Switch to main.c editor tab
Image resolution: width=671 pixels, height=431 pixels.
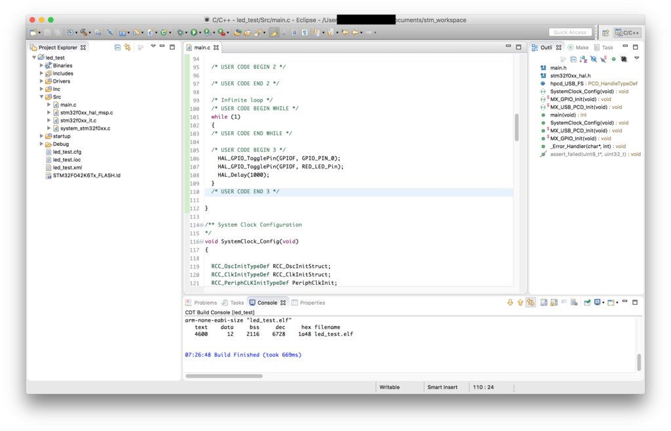coord(202,47)
